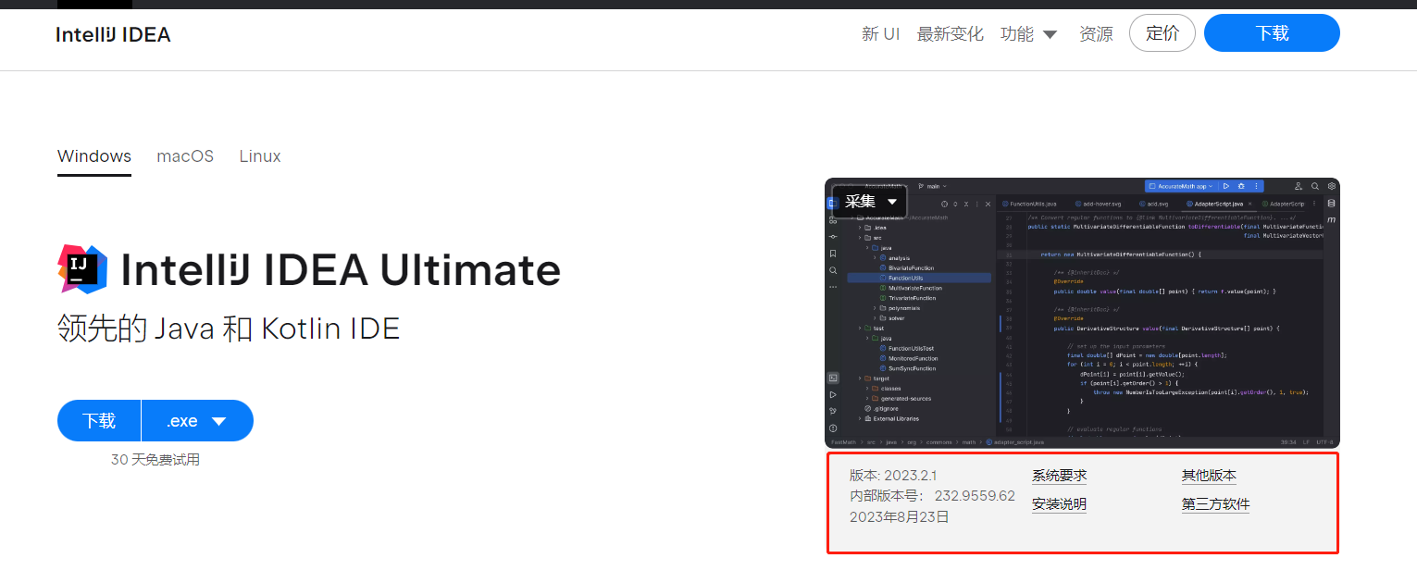Screen dimensions: 1417x583
Task: Open the 资源 navigation link
Action: [x=1096, y=34]
